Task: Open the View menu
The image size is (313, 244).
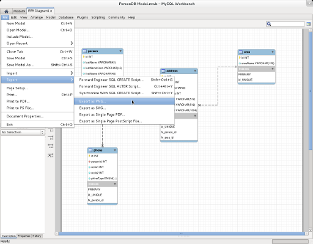Action: point(24,18)
